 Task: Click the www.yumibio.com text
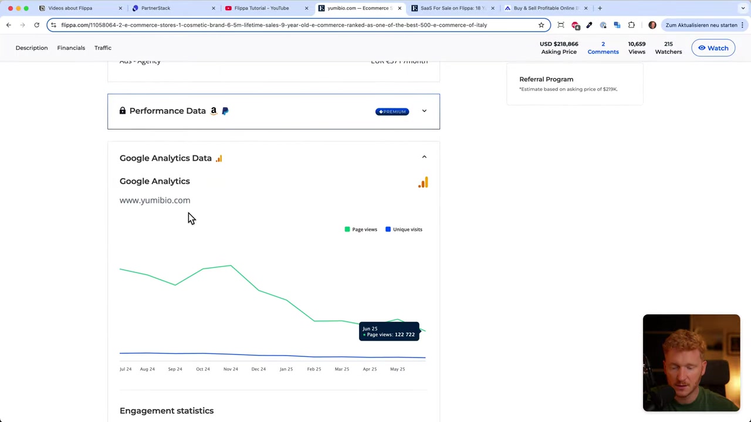[155, 200]
